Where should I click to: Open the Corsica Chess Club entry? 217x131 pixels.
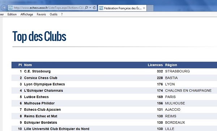(41, 78)
